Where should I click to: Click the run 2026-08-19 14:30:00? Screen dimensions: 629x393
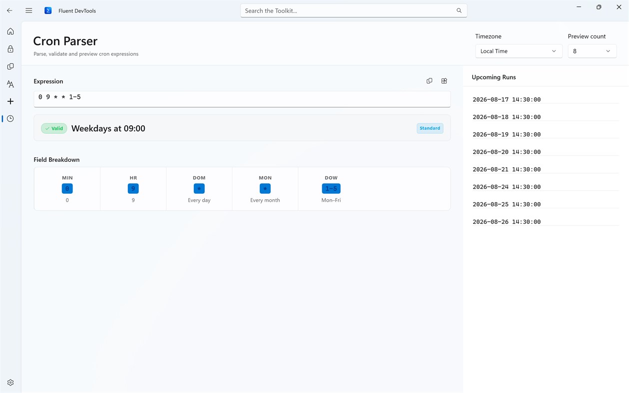507,134
